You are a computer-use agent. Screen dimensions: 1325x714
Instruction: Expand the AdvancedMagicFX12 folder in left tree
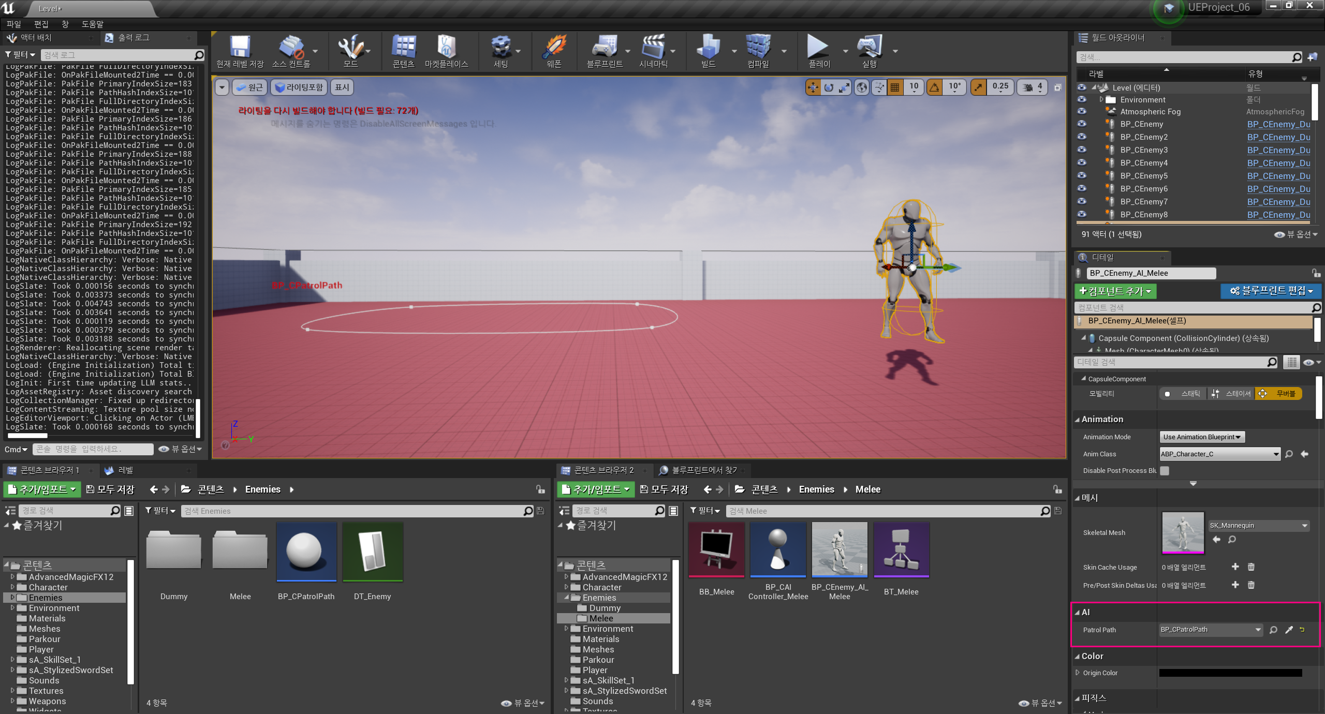coord(12,576)
